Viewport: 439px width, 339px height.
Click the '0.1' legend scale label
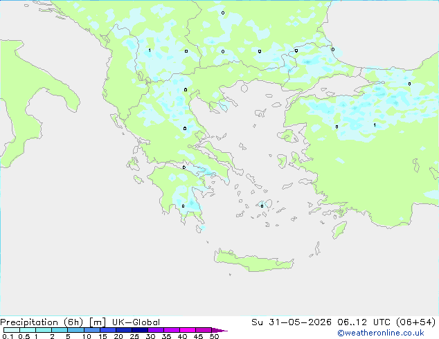point(8,336)
